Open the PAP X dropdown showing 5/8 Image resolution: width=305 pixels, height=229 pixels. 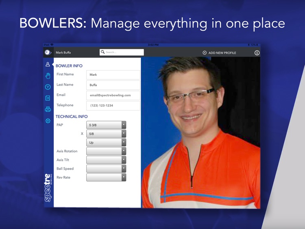click(106, 134)
